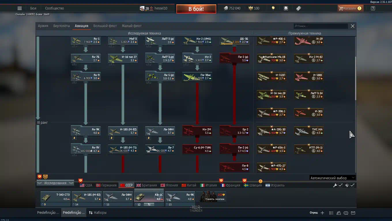Switch nation to Япония
The height and width of the screenshot is (221, 392).
[169, 185]
